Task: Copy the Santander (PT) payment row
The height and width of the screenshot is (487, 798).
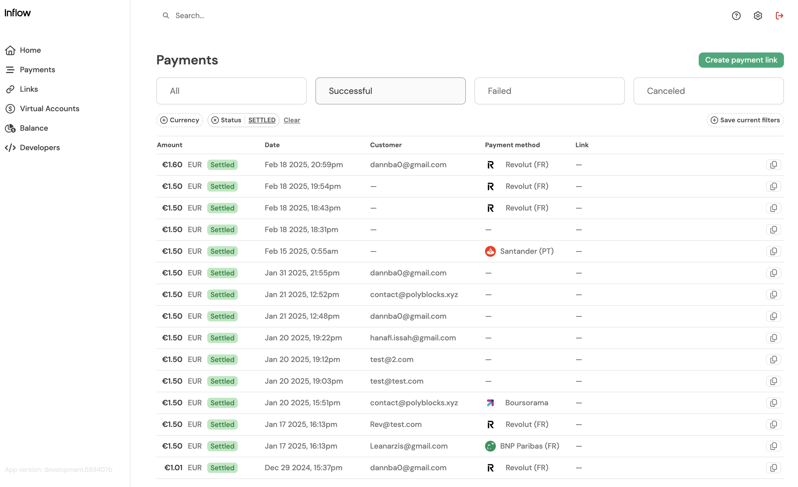Action: [x=773, y=251]
